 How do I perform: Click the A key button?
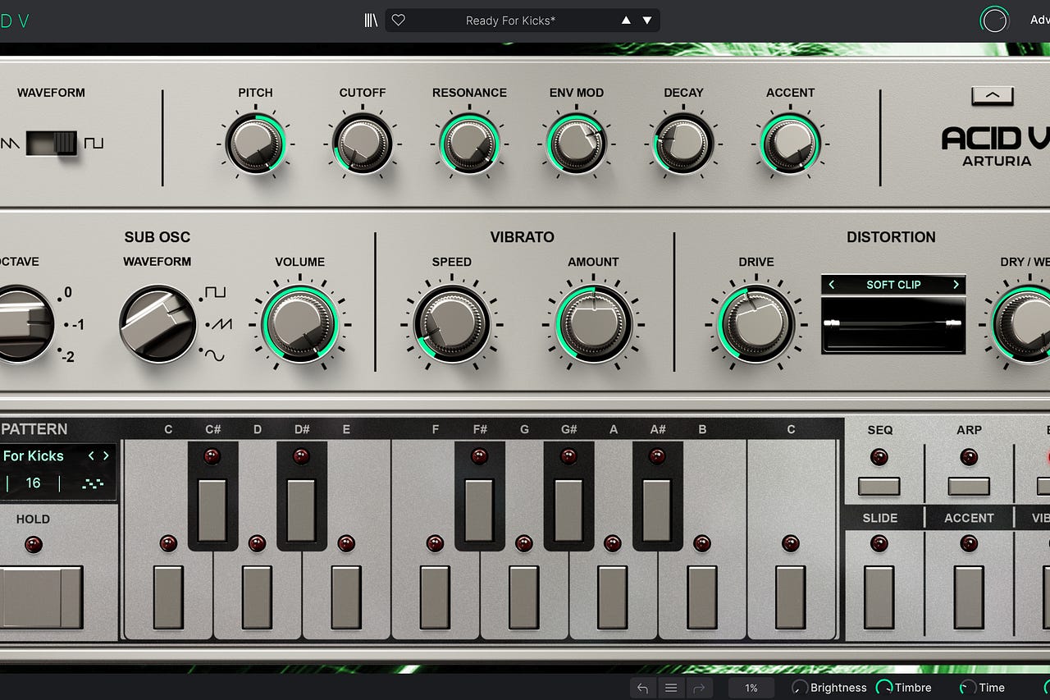612,597
